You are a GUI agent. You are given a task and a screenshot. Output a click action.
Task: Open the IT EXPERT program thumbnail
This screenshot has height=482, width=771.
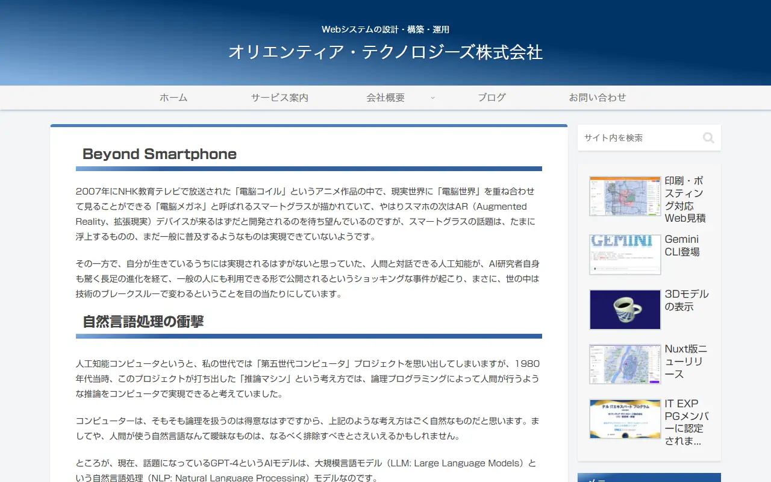625,419
